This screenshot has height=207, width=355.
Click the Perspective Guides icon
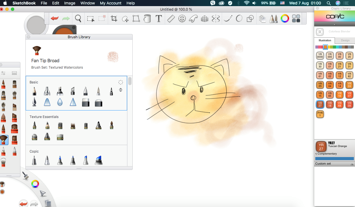[205, 19]
